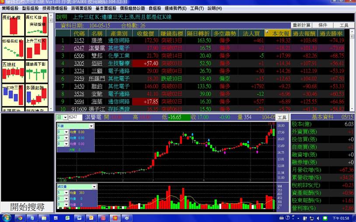Open stock code 3205 link
Screen dimensions: 356x222
coord(79,63)
